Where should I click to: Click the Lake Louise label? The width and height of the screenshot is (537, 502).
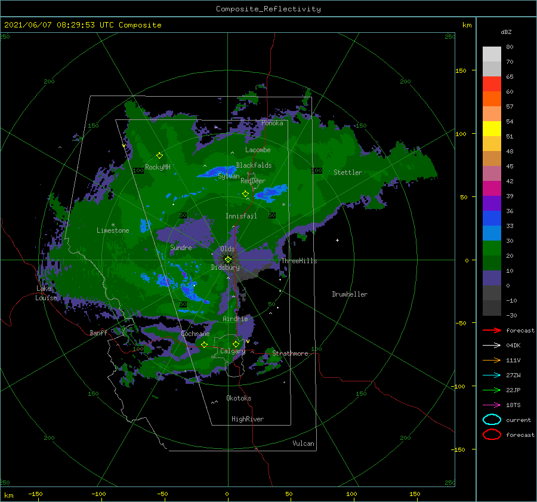(x=46, y=293)
